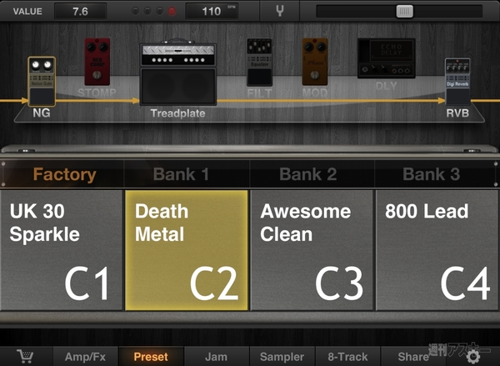Open the tuner fork icon
The width and height of the screenshot is (500, 366).
[280, 11]
